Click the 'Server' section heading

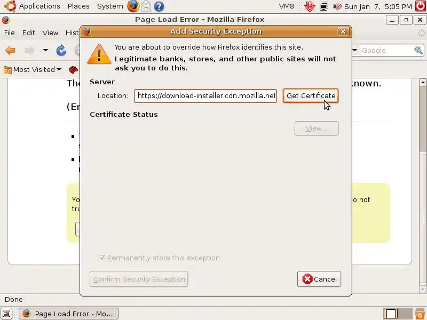click(102, 82)
